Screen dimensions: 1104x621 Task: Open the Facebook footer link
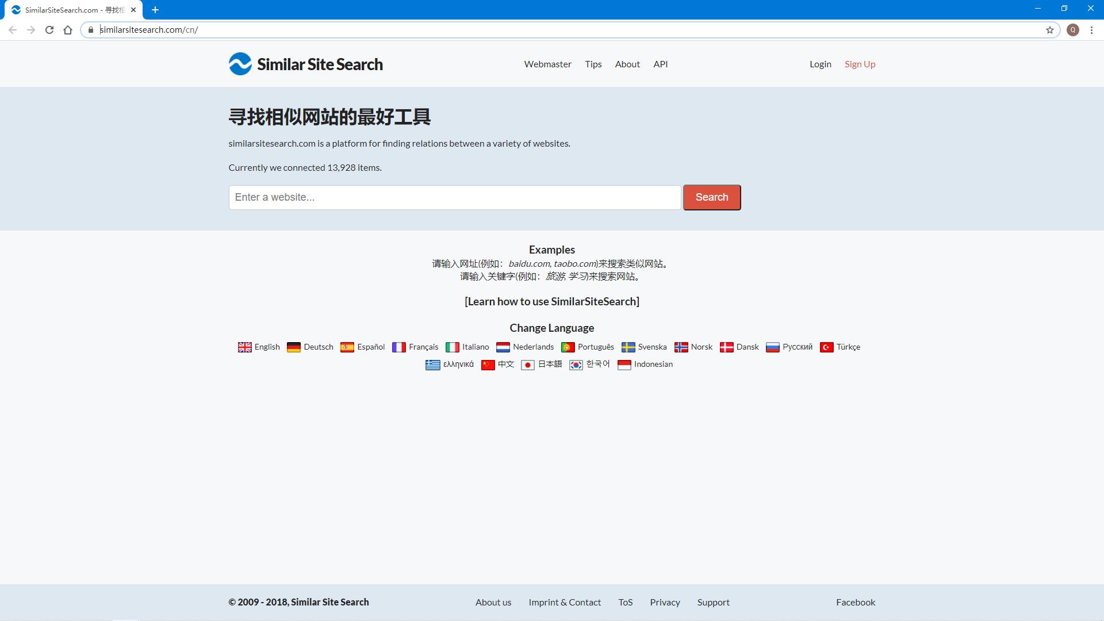pos(855,602)
